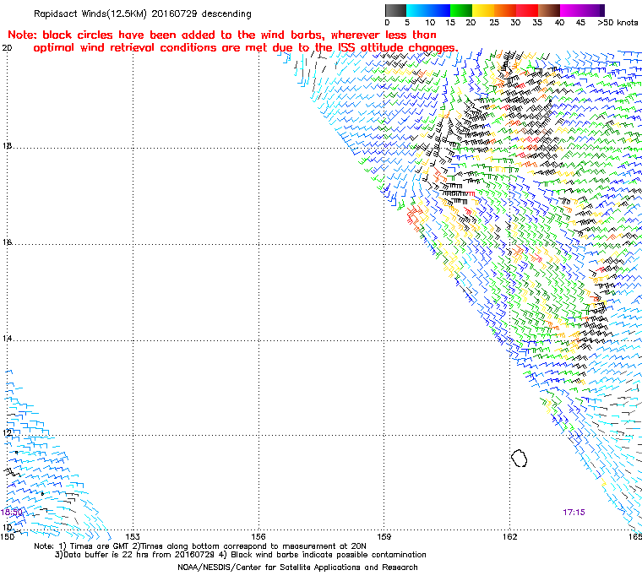The height and width of the screenshot is (581, 642).
Task: Click longitude label 150
Action: pos(8,536)
